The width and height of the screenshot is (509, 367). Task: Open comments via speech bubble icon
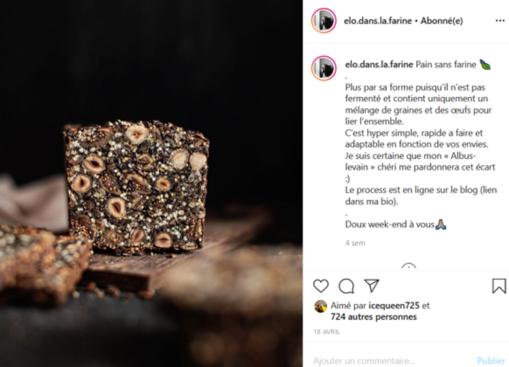[346, 286]
